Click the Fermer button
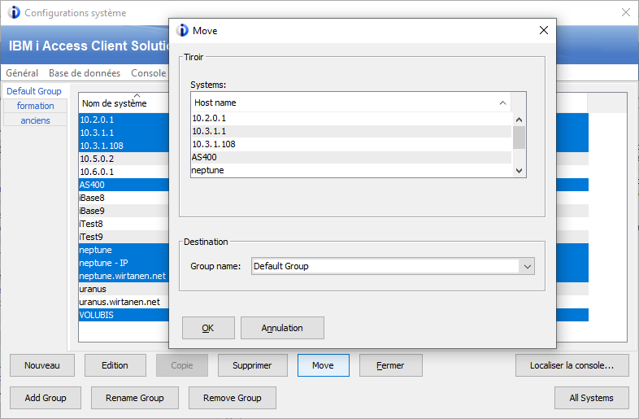Screen dimensions: 639x419 pyautogui.click(x=390, y=365)
